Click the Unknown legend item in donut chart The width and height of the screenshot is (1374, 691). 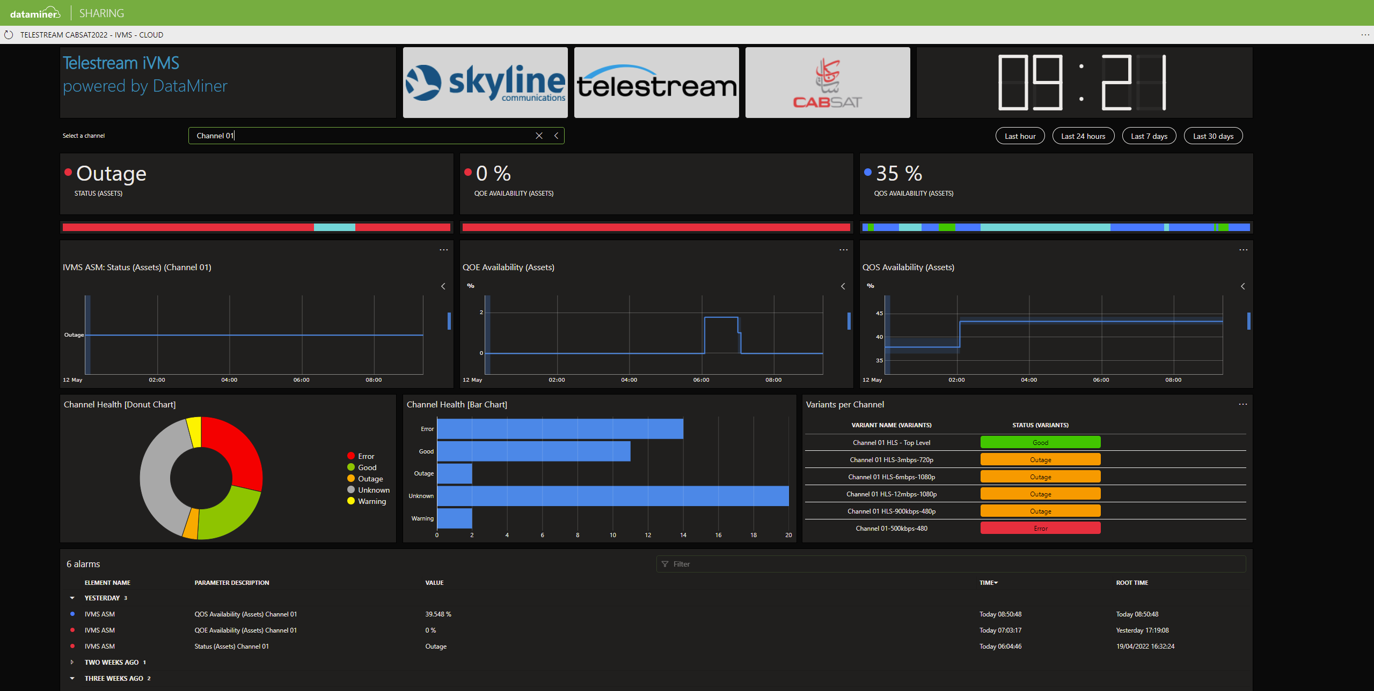pyautogui.click(x=368, y=490)
